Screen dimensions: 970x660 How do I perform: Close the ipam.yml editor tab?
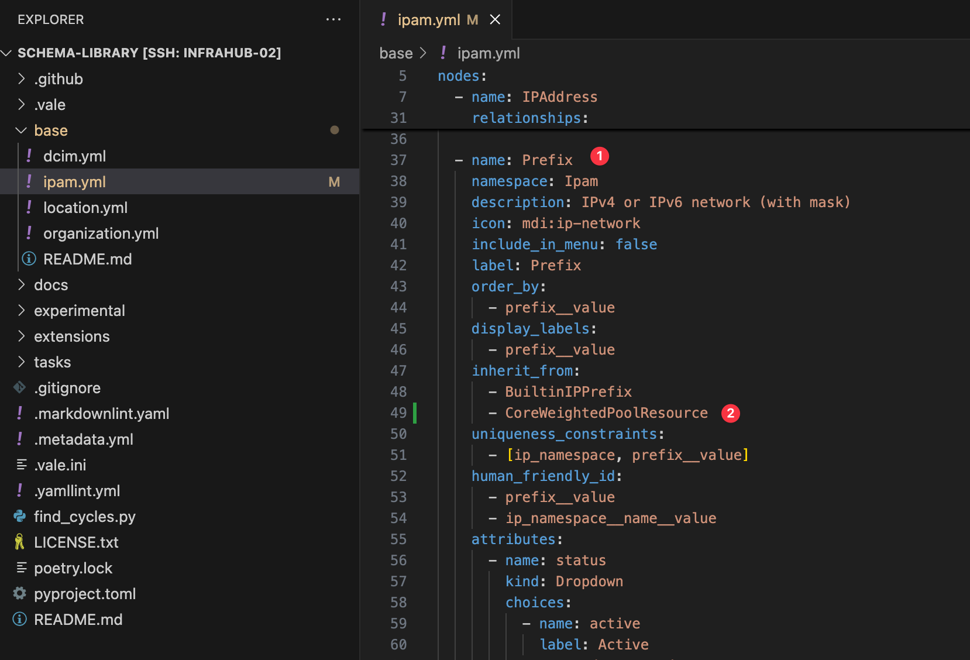tap(495, 20)
